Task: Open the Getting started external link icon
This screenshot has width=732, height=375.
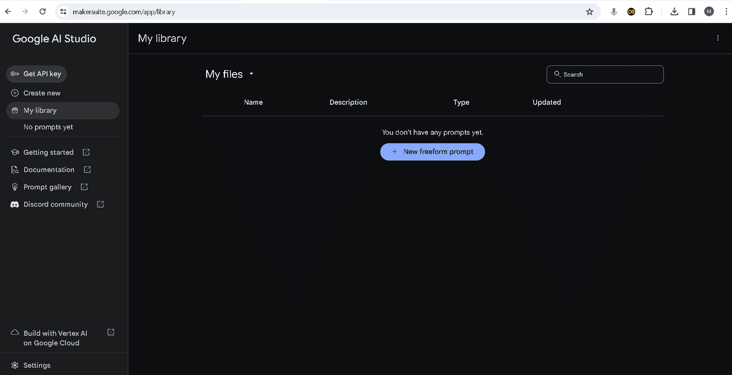Action: [x=85, y=152]
